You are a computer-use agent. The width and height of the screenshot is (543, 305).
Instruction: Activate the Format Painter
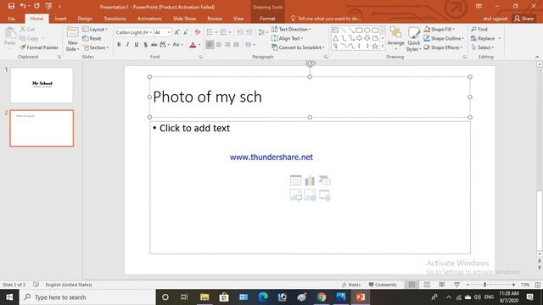(x=39, y=47)
